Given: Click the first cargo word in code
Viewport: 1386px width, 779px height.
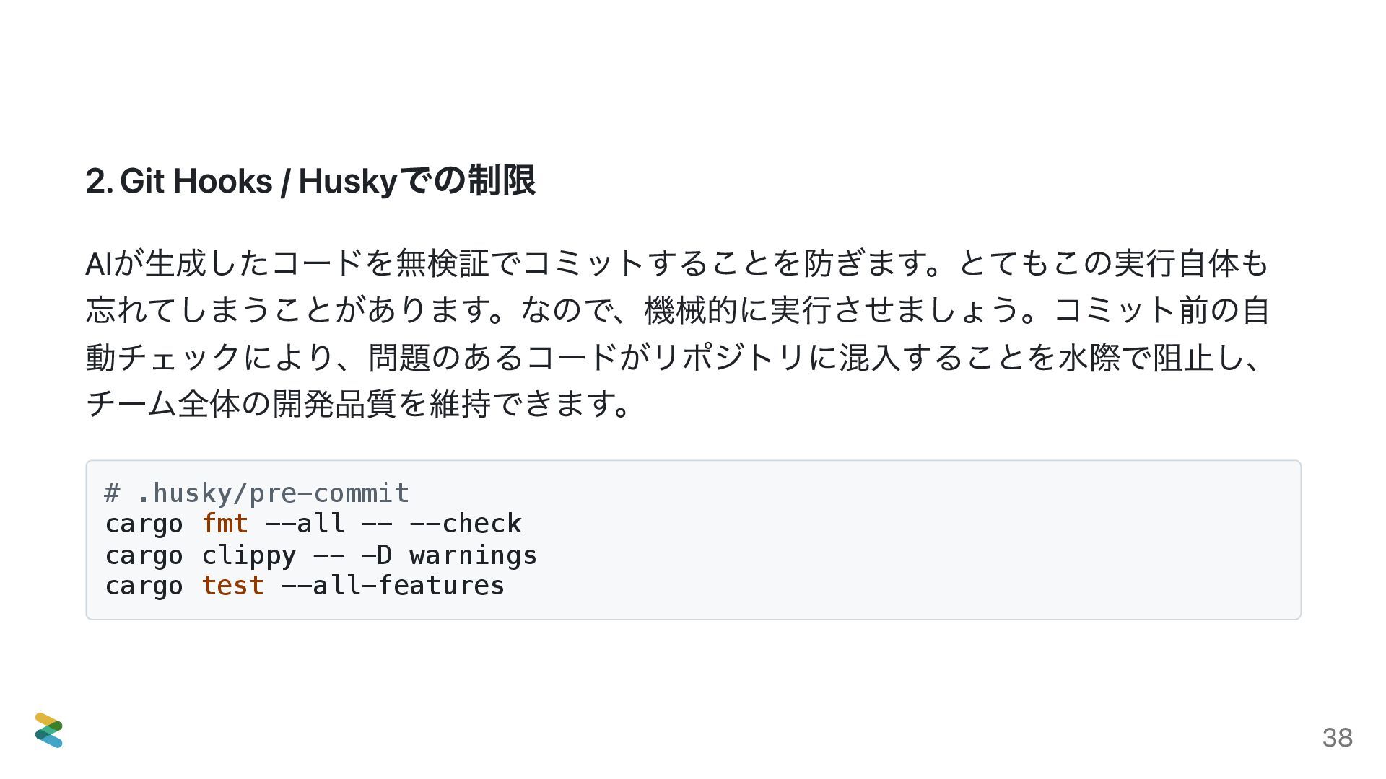Looking at the screenshot, I should pos(144,525).
